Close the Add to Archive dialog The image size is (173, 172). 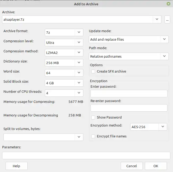[168, 4]
